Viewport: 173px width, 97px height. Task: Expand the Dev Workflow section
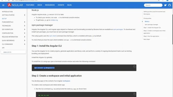(x=14, y=29)
